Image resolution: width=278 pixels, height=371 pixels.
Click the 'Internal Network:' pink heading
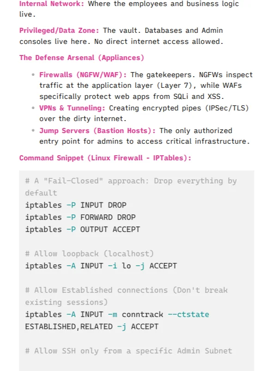52,4
